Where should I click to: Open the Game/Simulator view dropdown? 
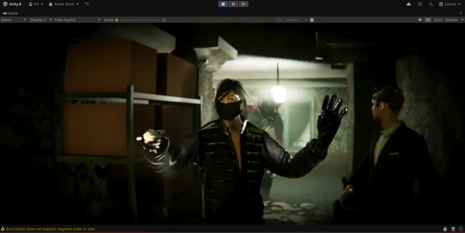[x=13, y=20]
